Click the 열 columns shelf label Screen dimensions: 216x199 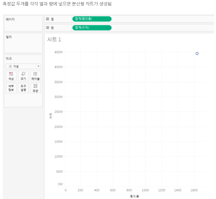pos(52,19)
